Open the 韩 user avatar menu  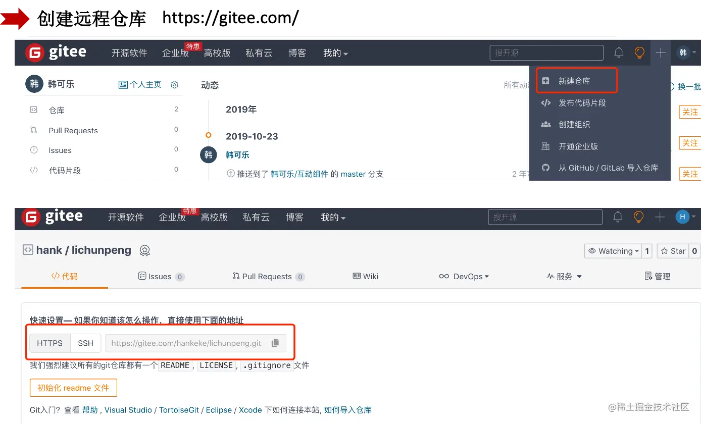686,52
